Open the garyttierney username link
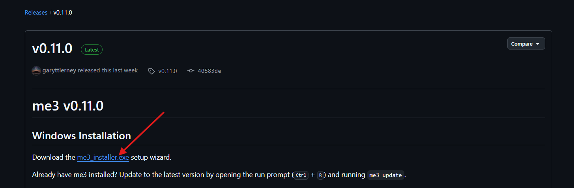574x188 pixels. click(x=60, y=70)
